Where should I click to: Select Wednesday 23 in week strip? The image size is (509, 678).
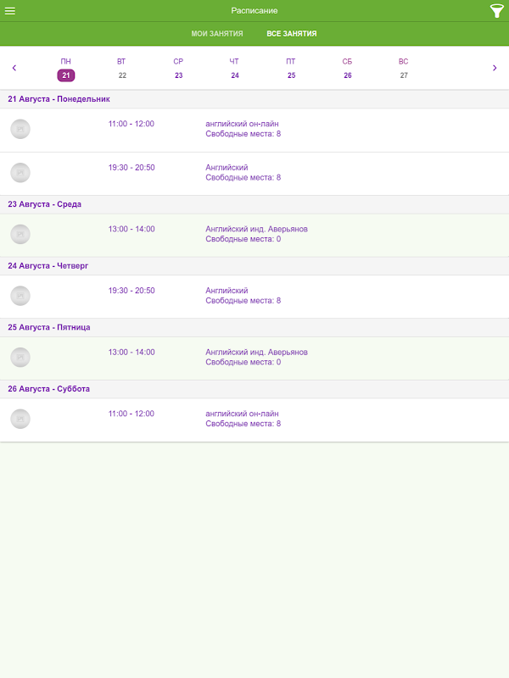coord(178,69)
